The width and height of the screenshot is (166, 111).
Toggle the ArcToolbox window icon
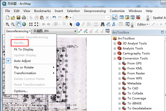coord(138,17)
